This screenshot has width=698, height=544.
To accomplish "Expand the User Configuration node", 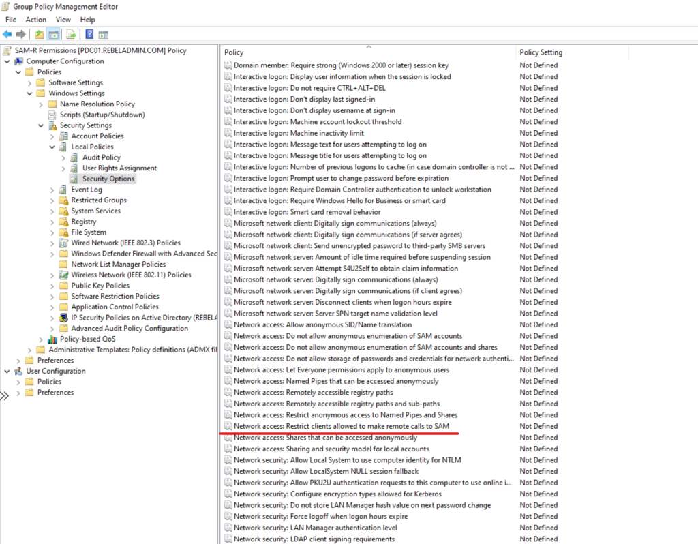I will 5,371.
